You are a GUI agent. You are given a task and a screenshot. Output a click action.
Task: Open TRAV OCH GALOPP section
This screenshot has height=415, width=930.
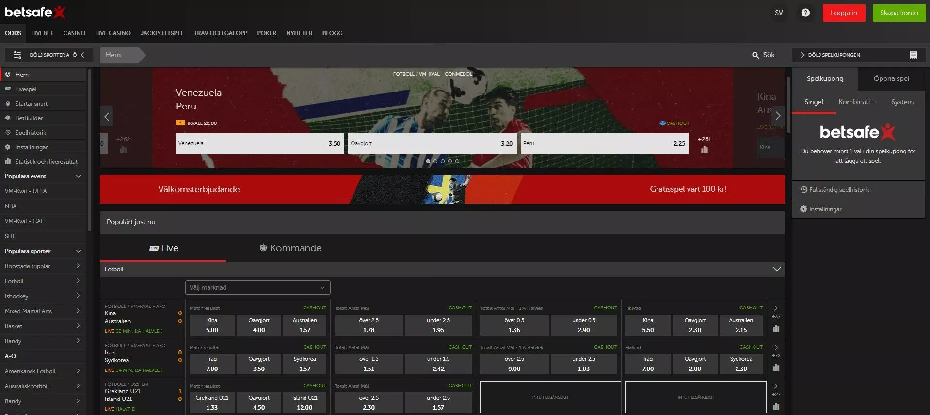(220, 33)
